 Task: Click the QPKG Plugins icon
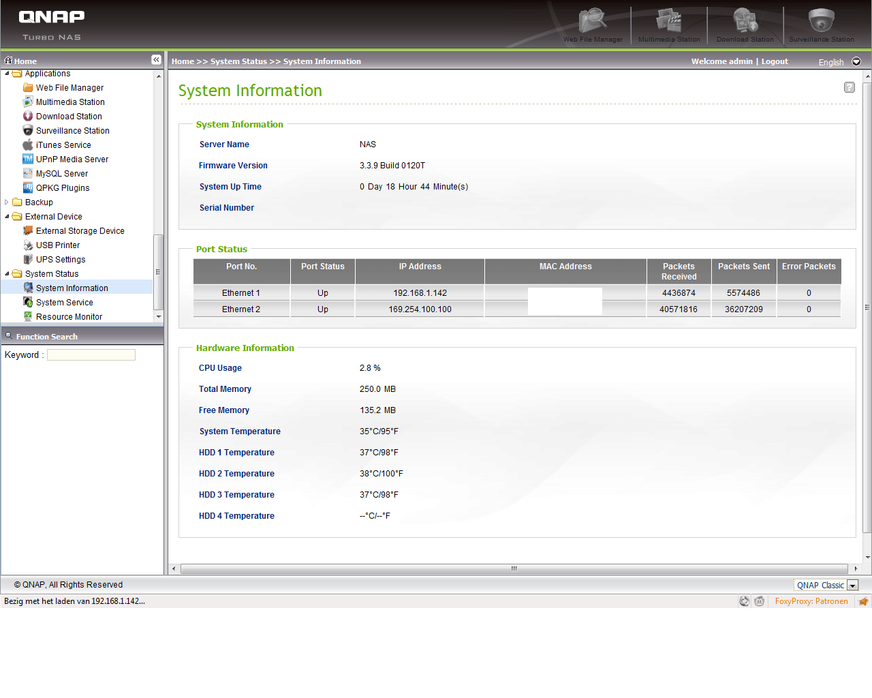[x=28, y=187]
